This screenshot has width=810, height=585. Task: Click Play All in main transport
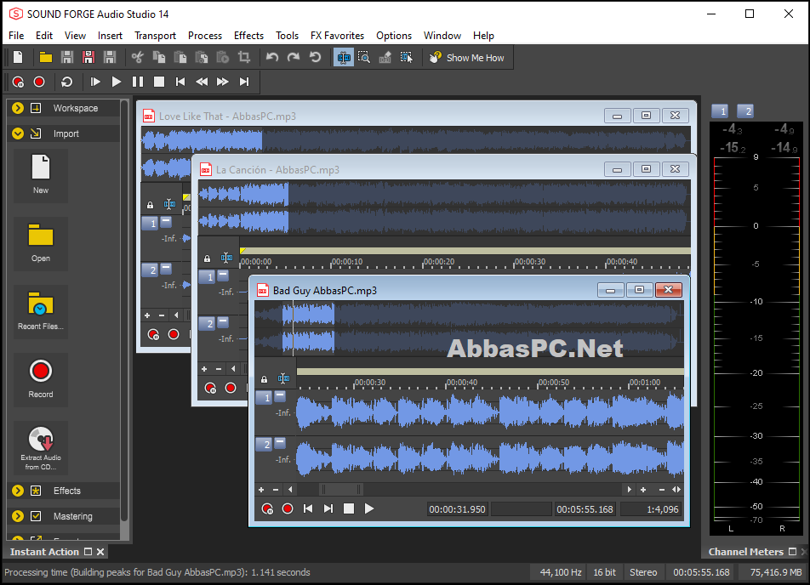click(x=95, y=82)
